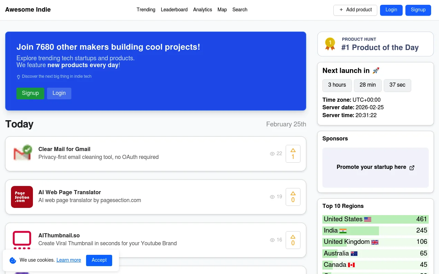439x274 pixels.
Task: Click the 3 hours countdown box
Action: (x=337, y=85)
